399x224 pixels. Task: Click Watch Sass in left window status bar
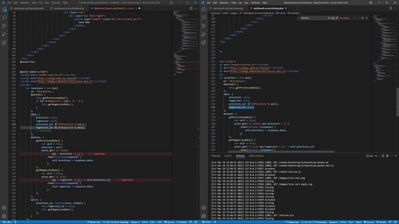click(94, 222)
